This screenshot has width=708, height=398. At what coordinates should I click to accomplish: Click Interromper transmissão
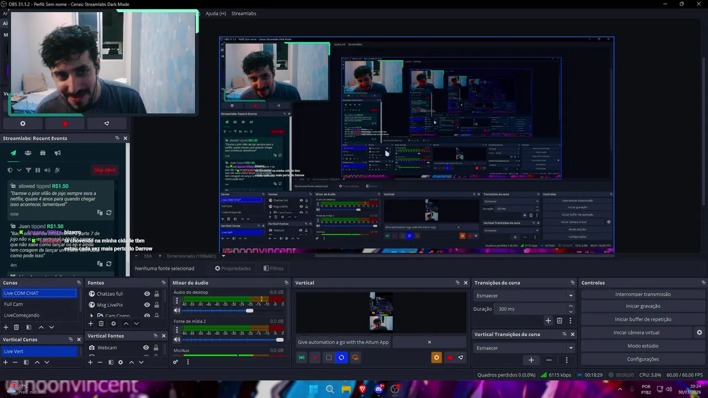pos(643,294)
